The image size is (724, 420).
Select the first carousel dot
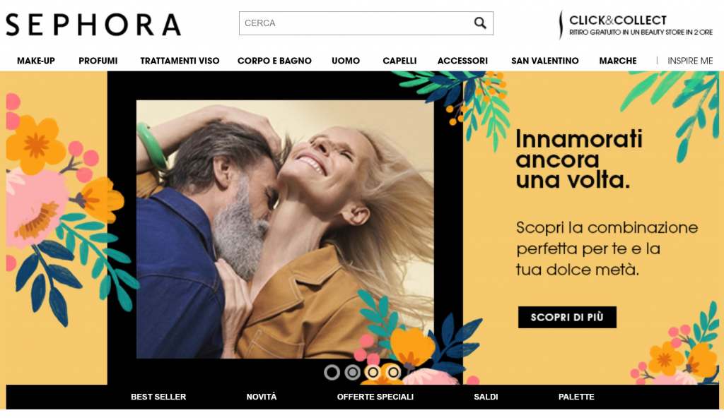click(332, 372)
